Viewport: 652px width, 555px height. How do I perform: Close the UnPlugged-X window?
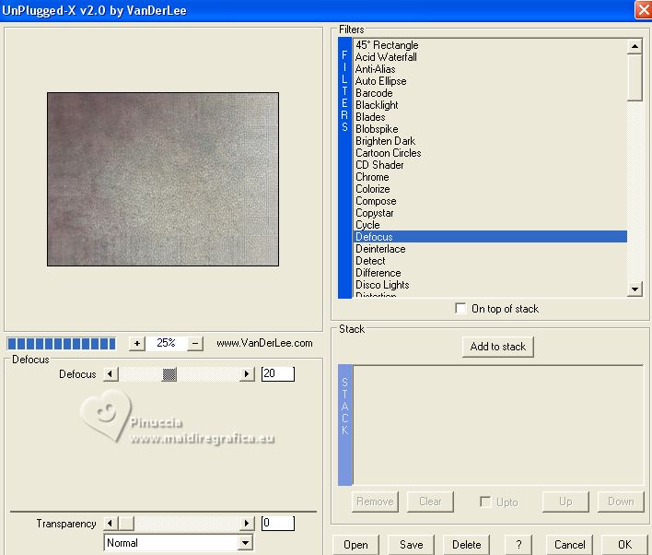[644, 10]
